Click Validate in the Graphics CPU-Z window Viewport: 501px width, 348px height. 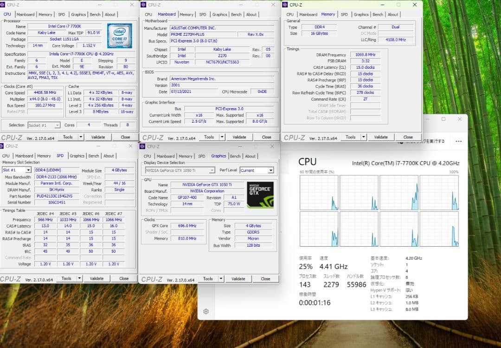[238, 279]
